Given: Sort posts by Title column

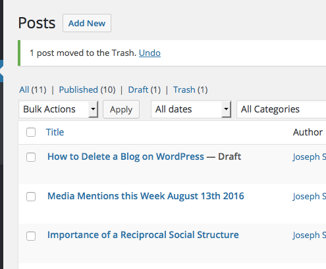Looking at the screenshot, I should [55, 132].
